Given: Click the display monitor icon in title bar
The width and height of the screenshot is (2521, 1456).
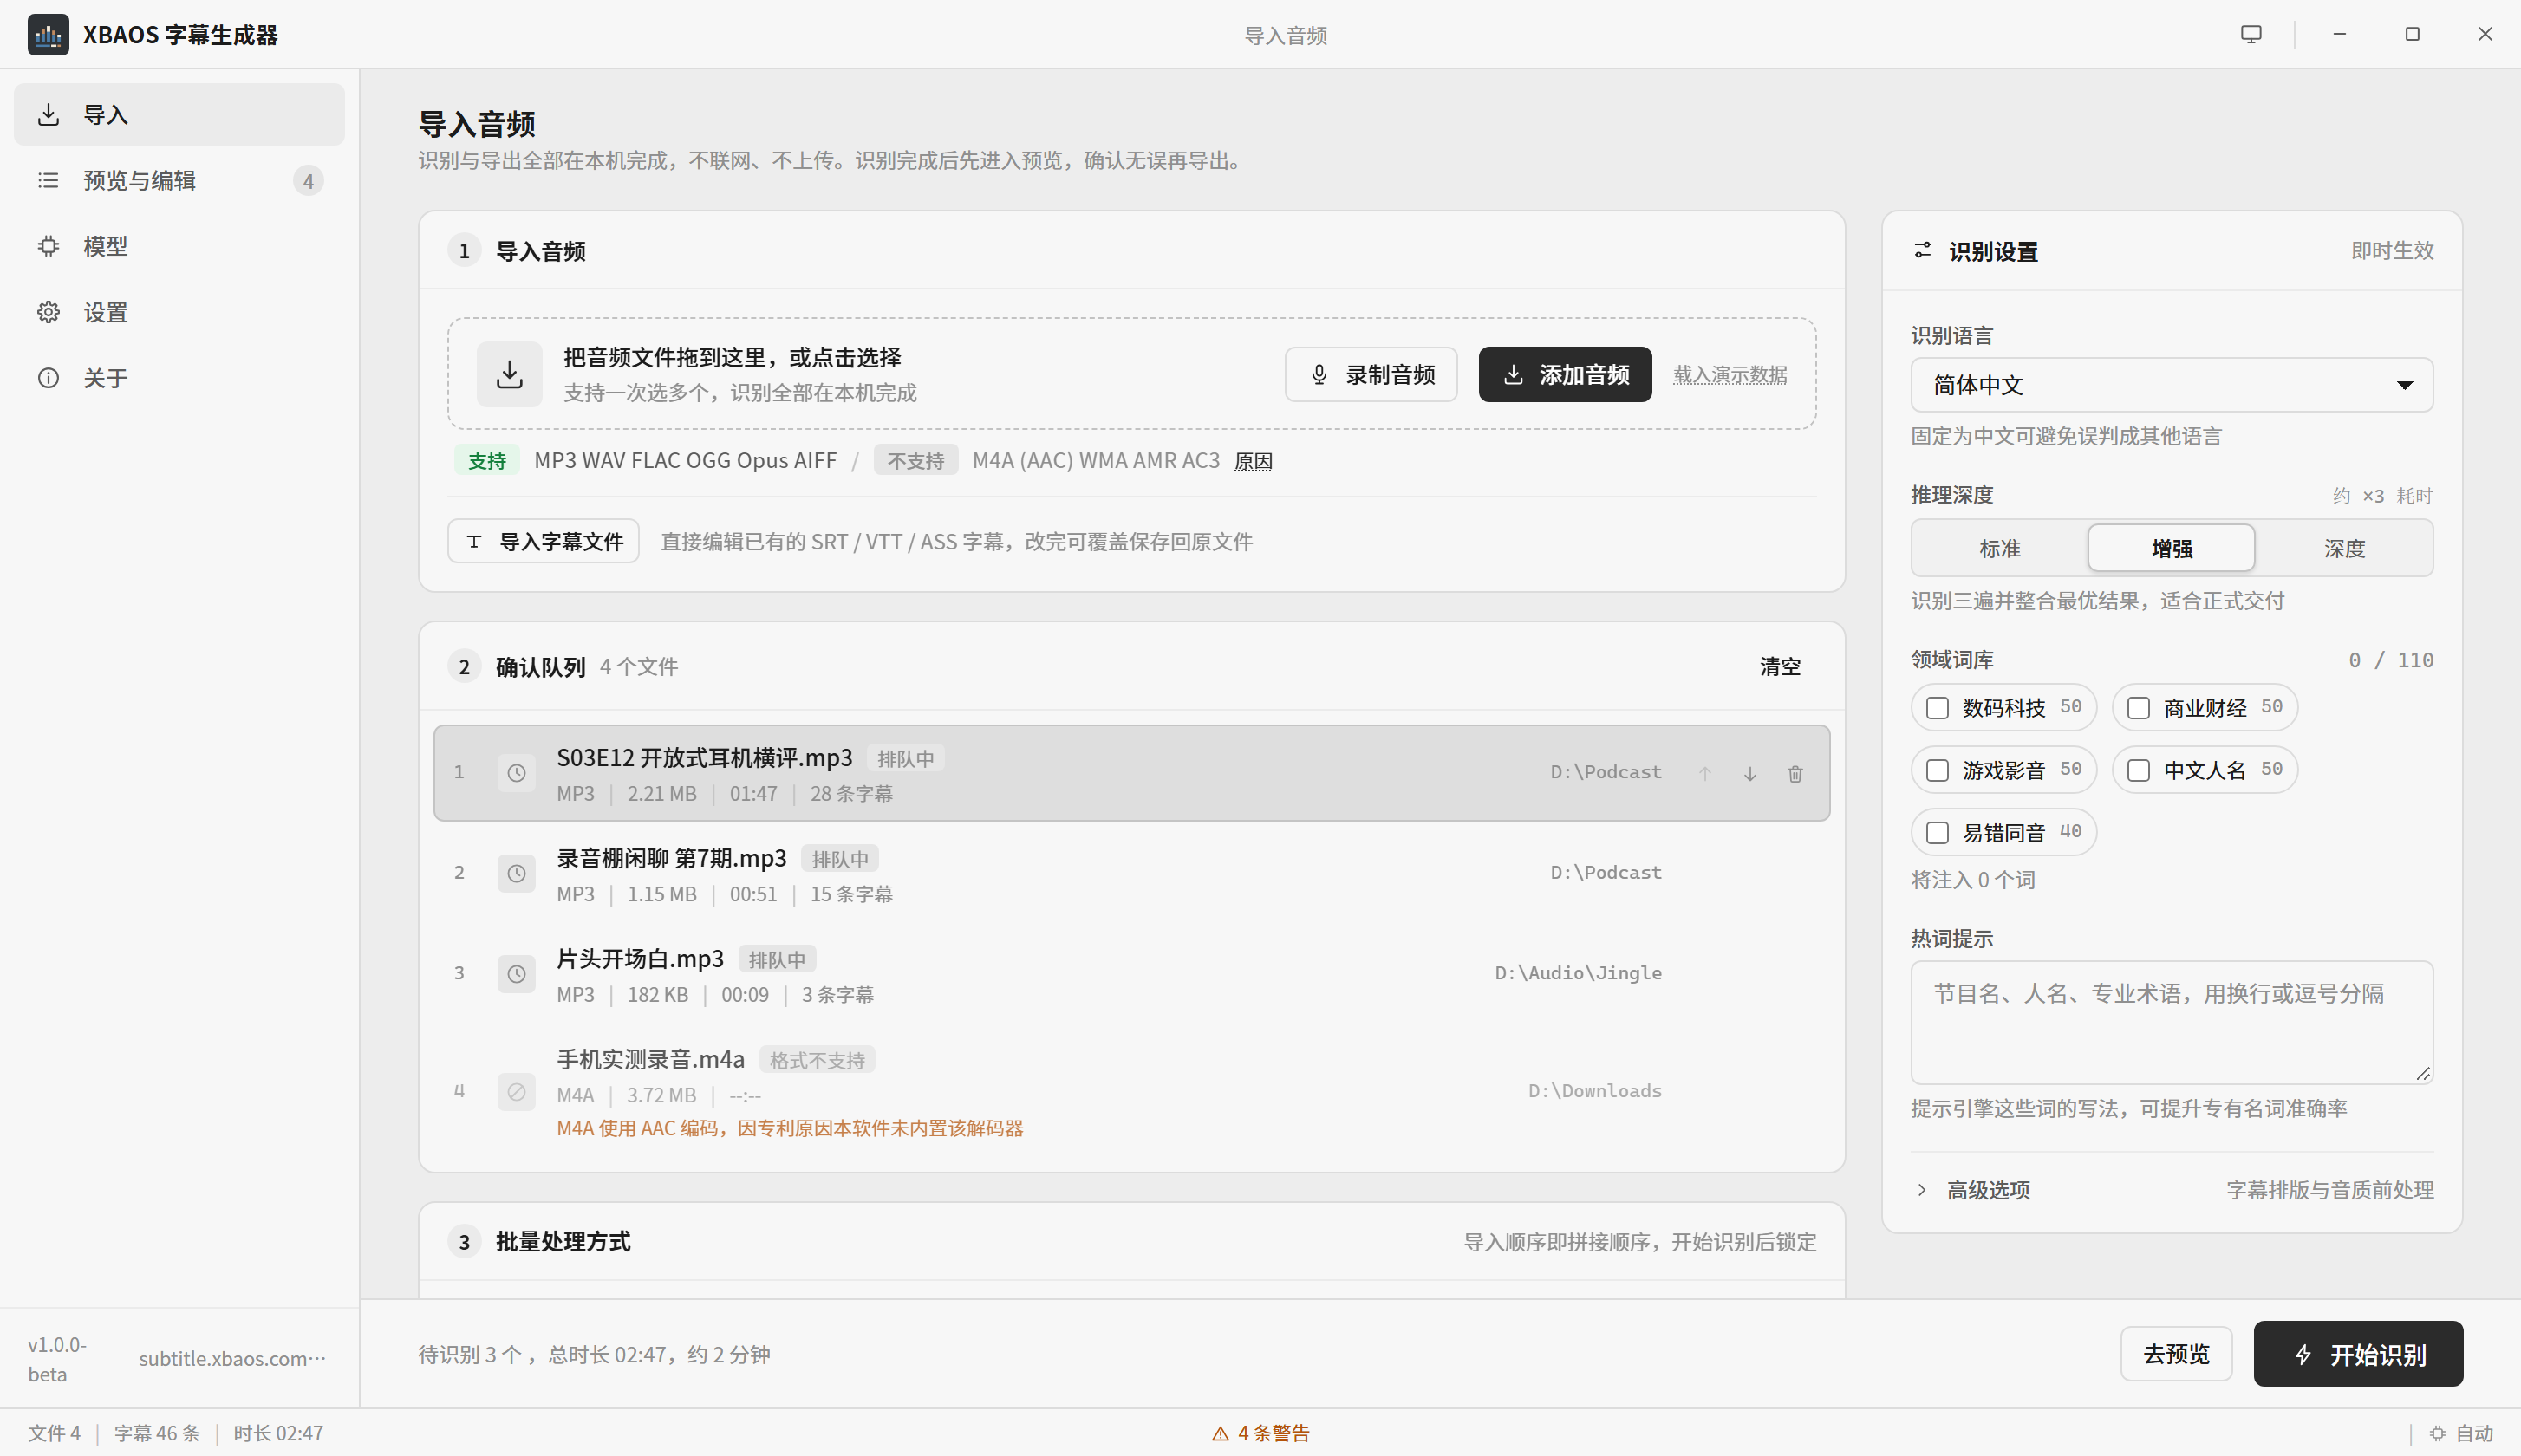Looking at the screenshot, I should pyautogui.click(x=2251, y=34).
